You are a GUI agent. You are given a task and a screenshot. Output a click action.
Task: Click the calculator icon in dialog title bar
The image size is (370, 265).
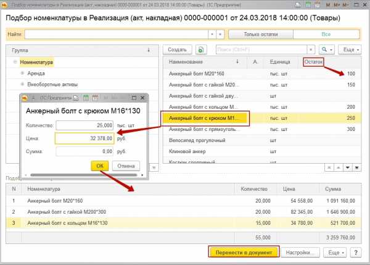point(86,98)
